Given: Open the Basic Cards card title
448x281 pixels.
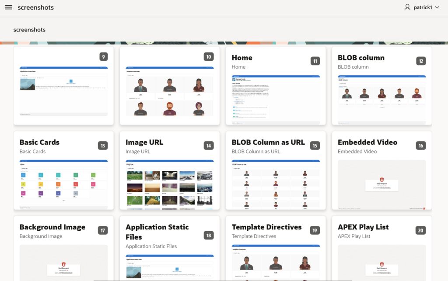Looking at the screenshot, I should coord(39,142).
